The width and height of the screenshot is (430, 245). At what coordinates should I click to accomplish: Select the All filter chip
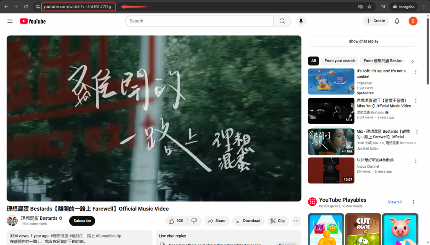tap(313, 61)
